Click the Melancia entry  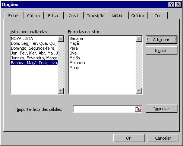point(77,63)
